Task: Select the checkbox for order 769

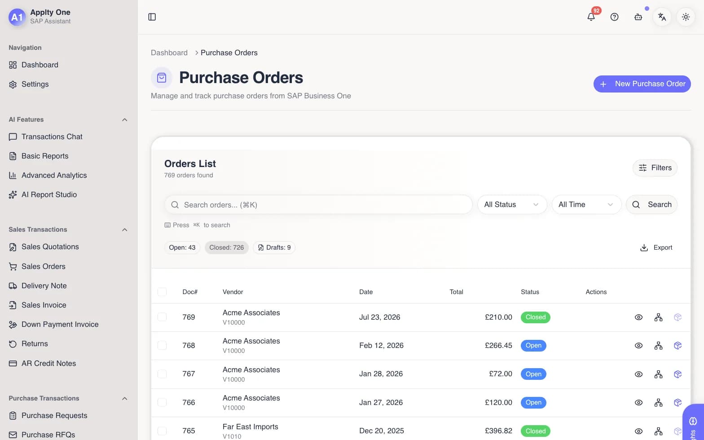Action: point(162,317)
